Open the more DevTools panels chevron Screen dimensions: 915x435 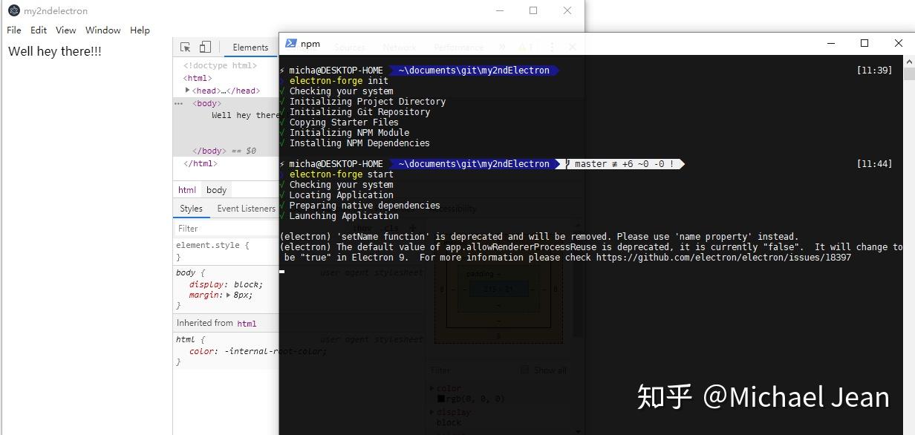(x=501, y=47)
